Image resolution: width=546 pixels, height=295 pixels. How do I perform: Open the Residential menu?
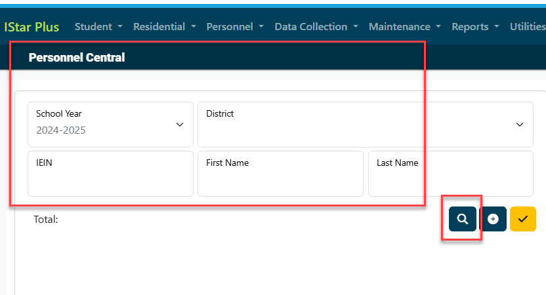click(164, 27)
